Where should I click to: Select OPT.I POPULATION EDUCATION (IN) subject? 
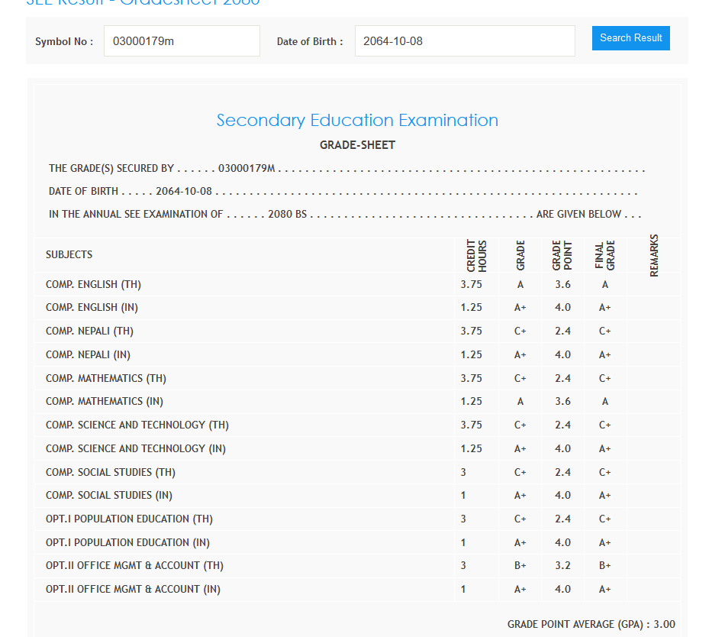click(127, 543)
